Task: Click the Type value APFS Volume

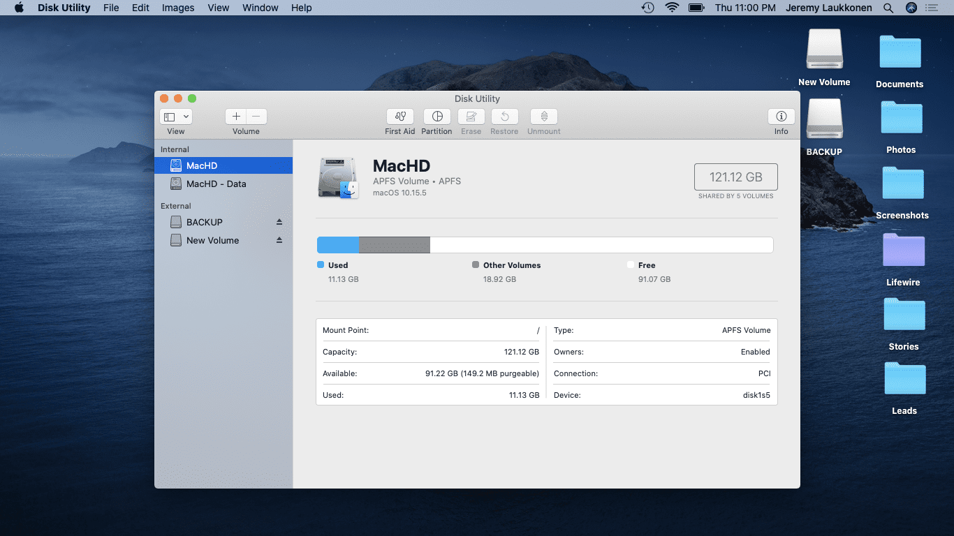Action: [746, 330]
